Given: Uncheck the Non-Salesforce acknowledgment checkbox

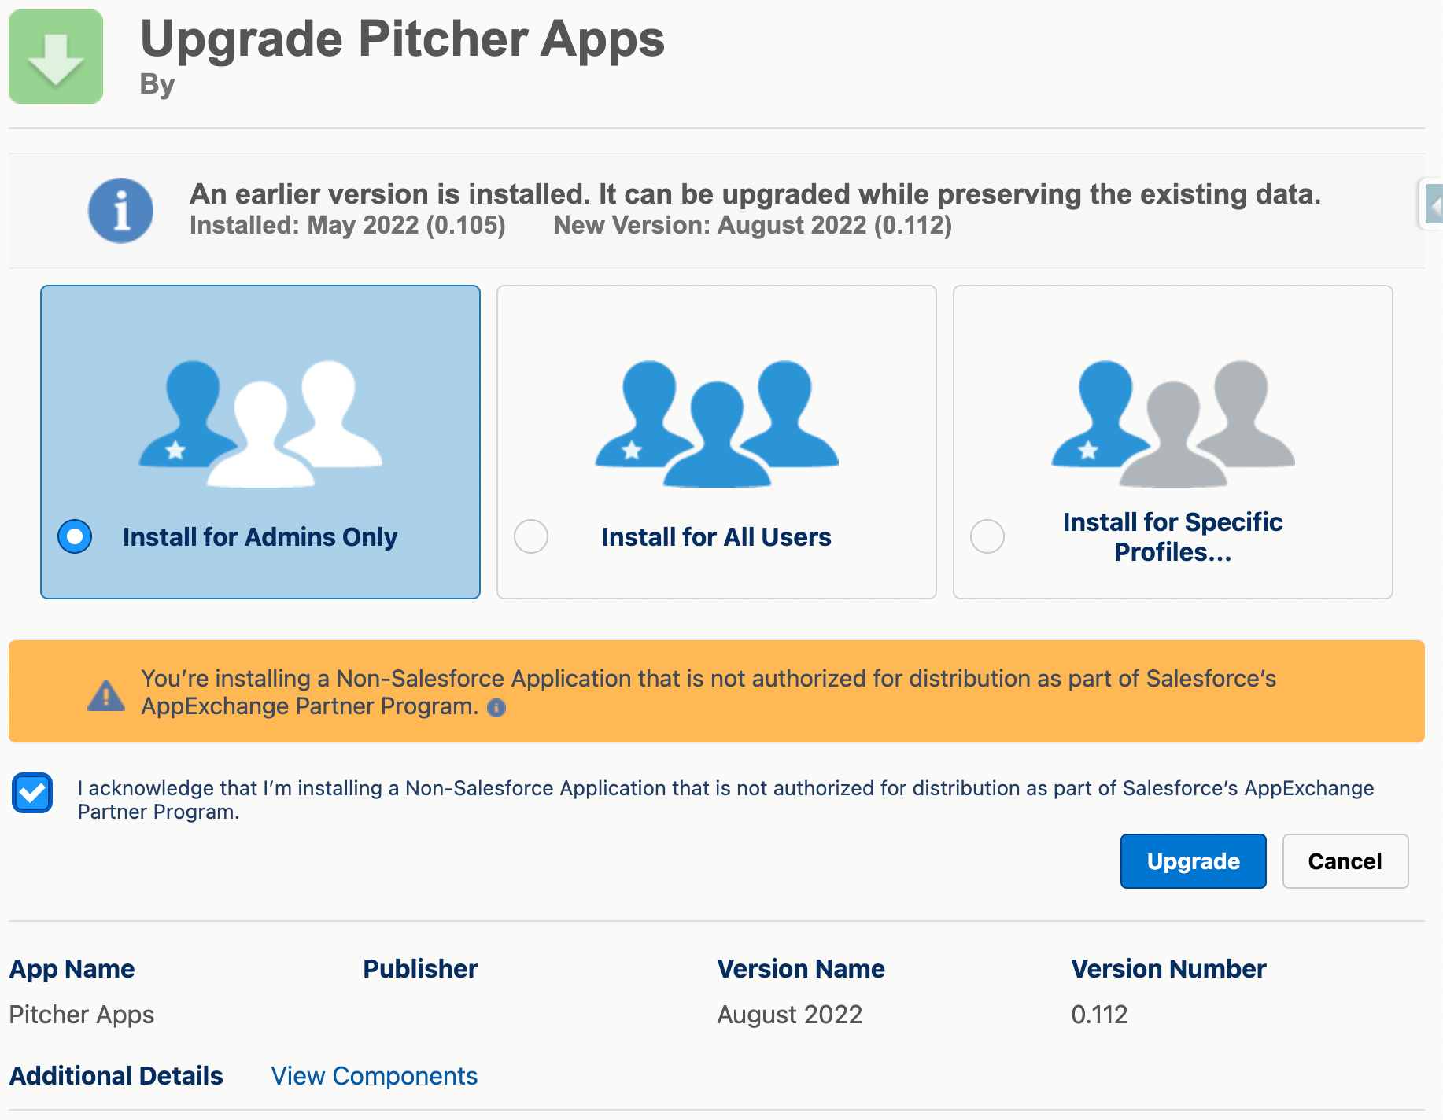Looking at the screenshot, I should pos(32,793).
